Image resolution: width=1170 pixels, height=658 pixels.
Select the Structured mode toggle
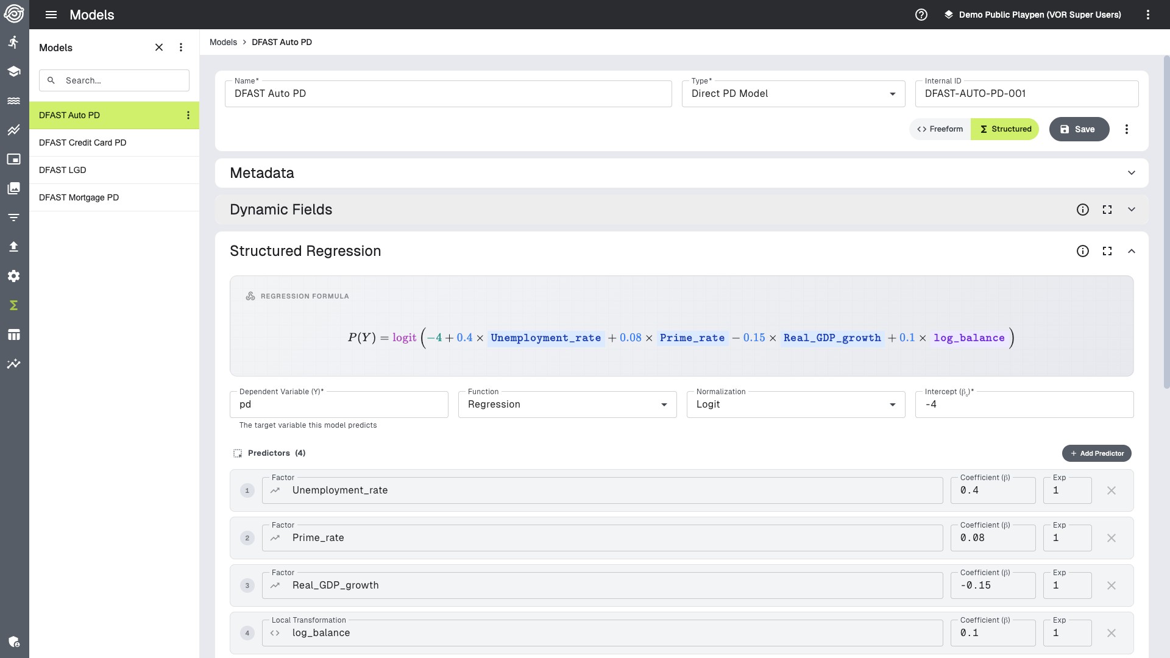pos(1005,129)
